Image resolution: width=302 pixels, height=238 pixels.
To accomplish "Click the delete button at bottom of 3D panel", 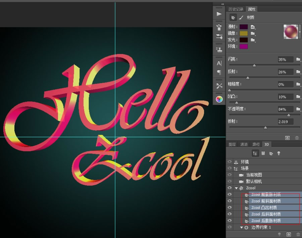I will point(298,234).
